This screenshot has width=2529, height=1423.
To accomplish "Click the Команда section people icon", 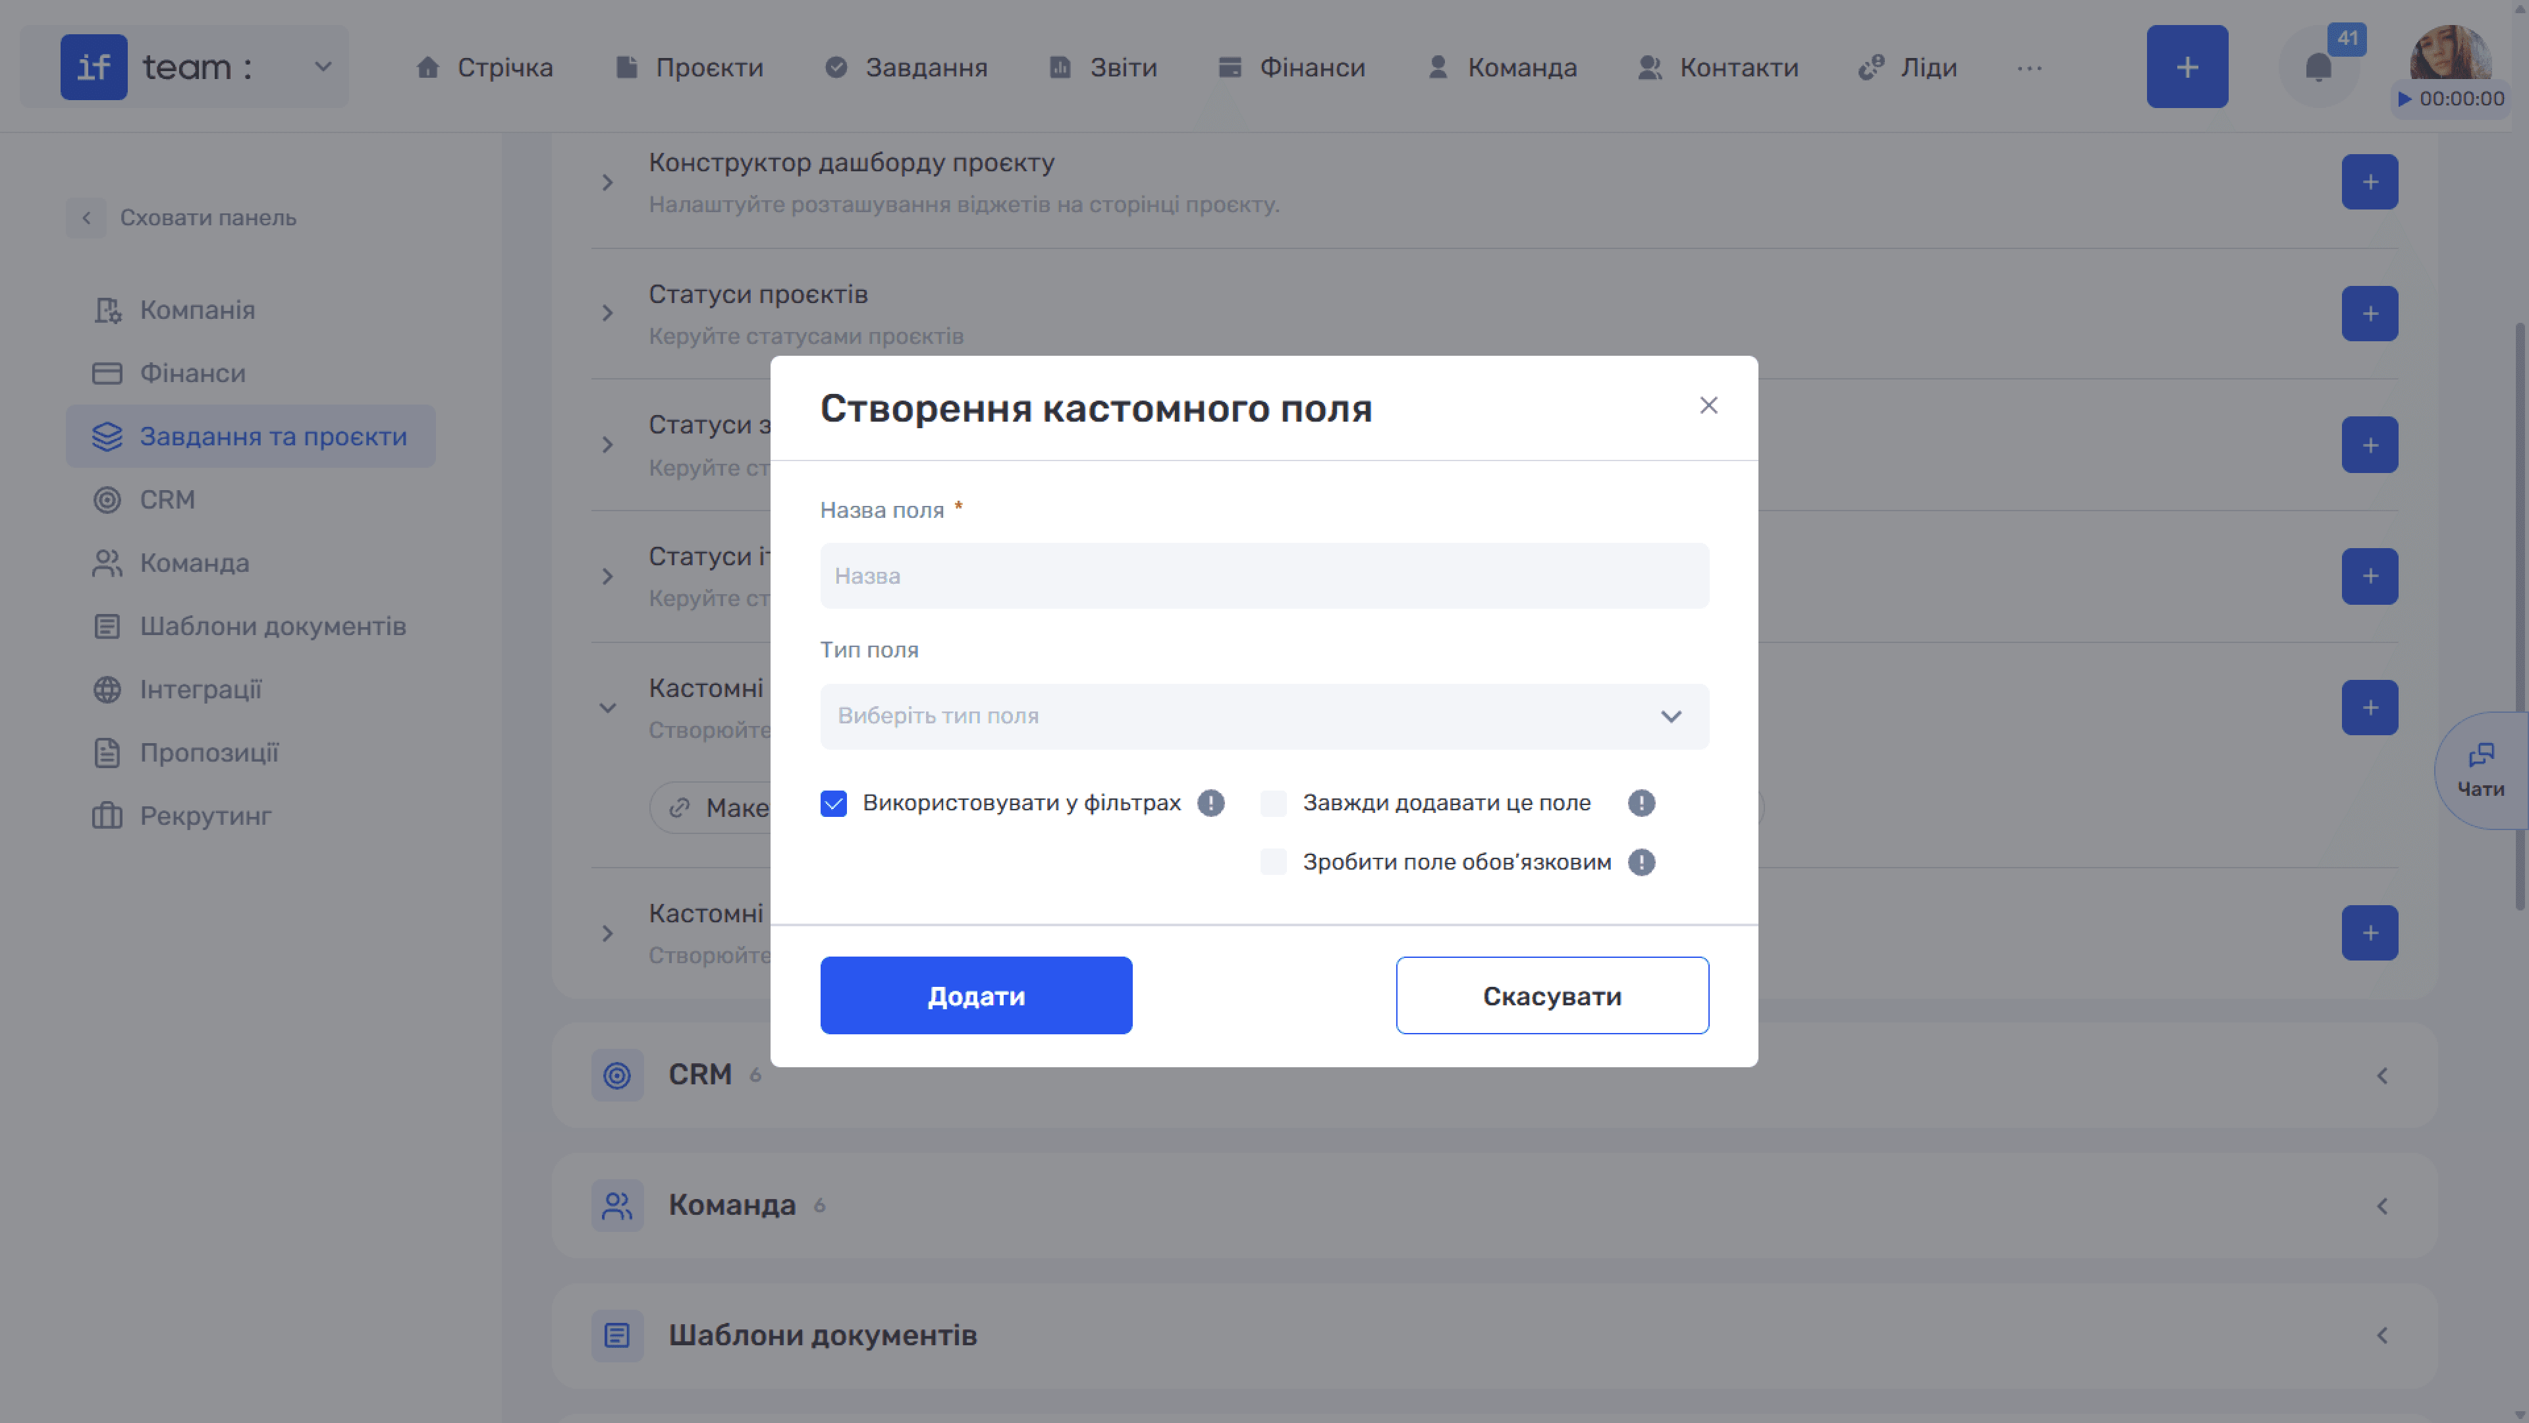I will [x=616, y=1206].
